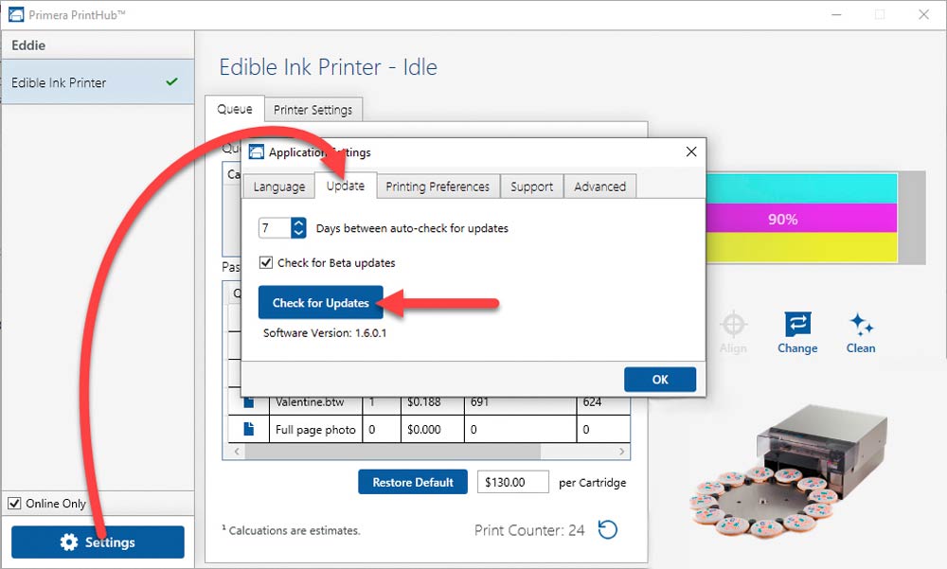Switch to the Language tab
The width and height of the screenshot is (947, 569).
click(x=279, y=187)
